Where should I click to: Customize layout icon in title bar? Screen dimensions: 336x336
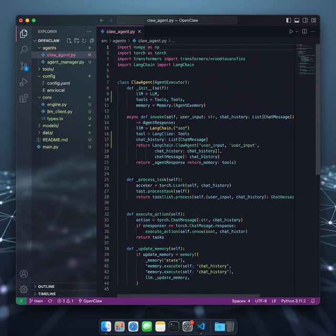[x=313, y=20]
